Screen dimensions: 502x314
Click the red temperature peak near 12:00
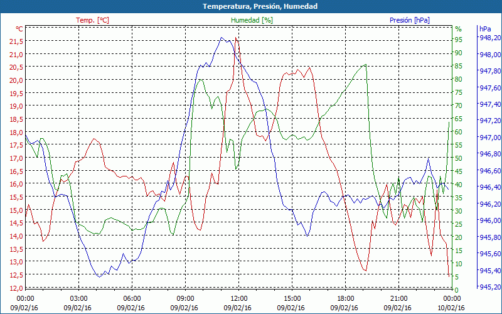pos(236,38)
